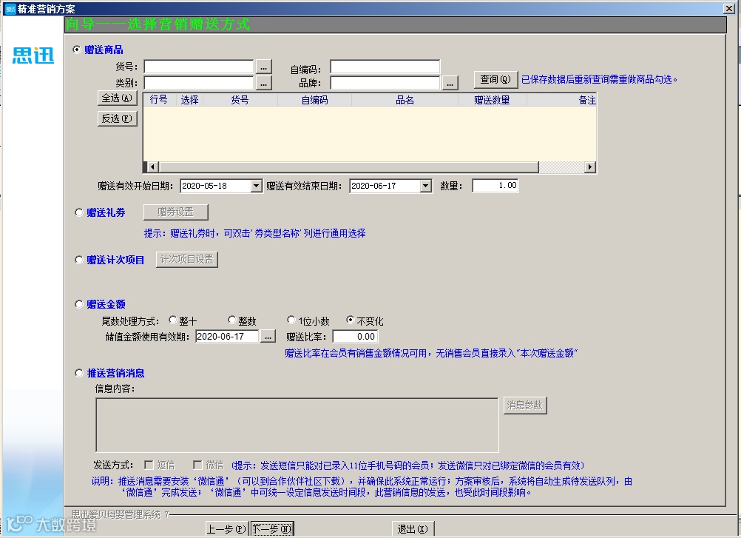Image resolution: width=741 pixels, height=538 pixels.
Task: Proceed with 下一步(N) button
Action: (x=272, y=529)
